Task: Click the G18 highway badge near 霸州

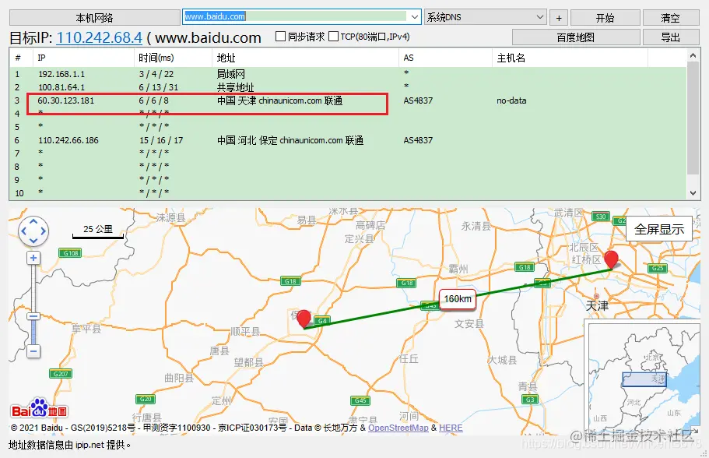Action: coord(407,283)
